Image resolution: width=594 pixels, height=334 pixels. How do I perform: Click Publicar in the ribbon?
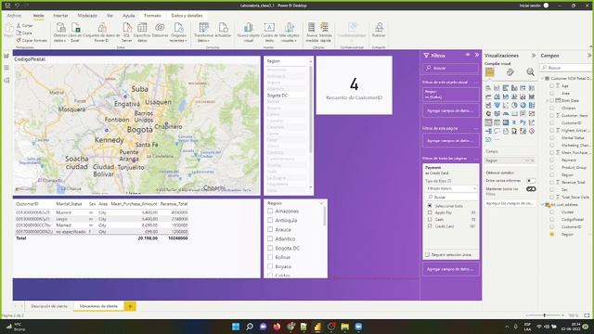tap(379, 31)
